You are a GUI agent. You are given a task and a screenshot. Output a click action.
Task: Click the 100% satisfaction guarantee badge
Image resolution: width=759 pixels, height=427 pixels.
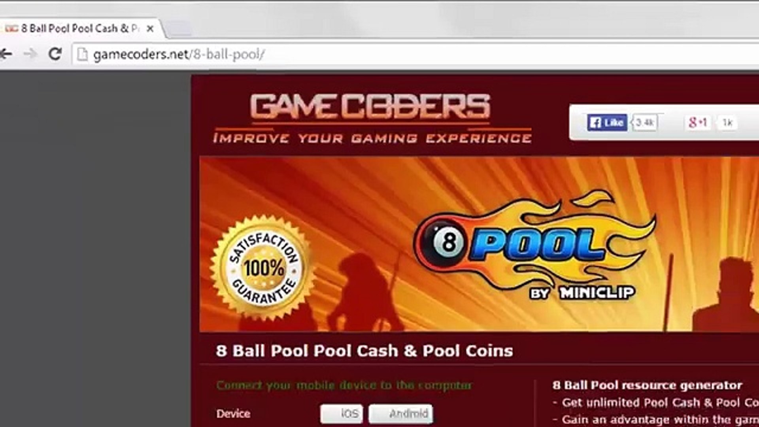coord(263,268)
